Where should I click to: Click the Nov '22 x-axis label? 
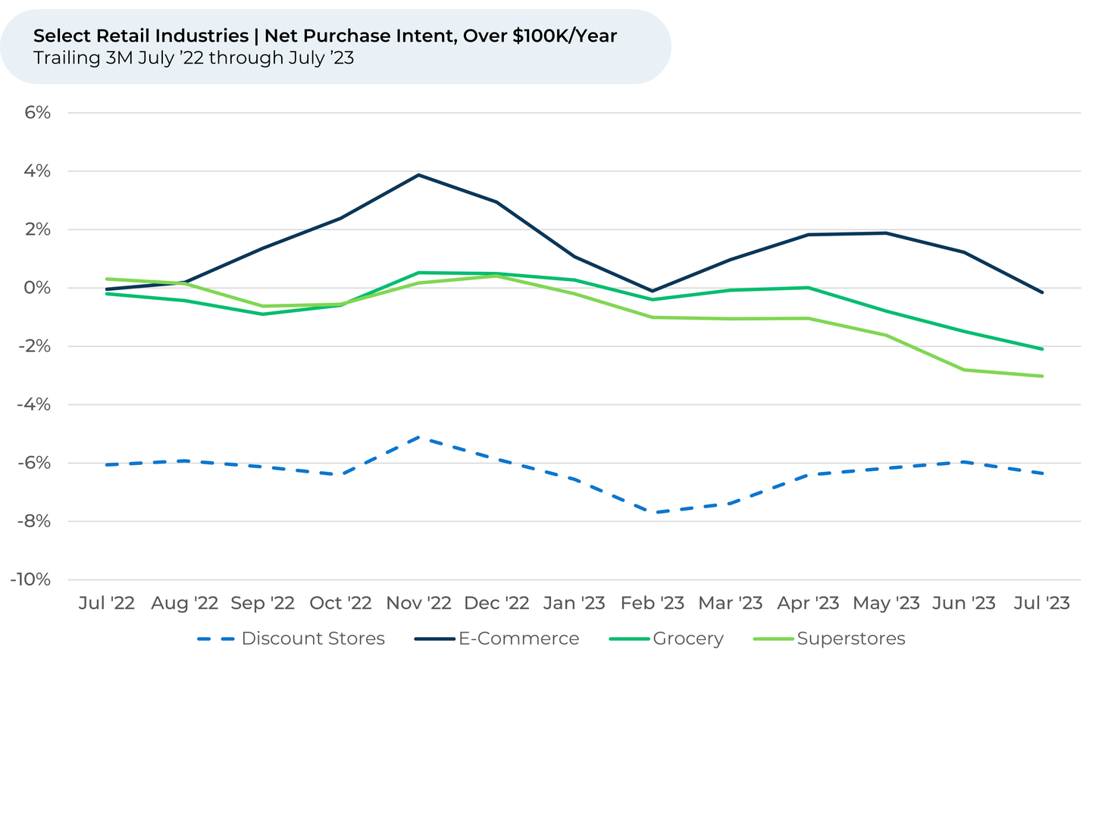(x=419, y=603)
